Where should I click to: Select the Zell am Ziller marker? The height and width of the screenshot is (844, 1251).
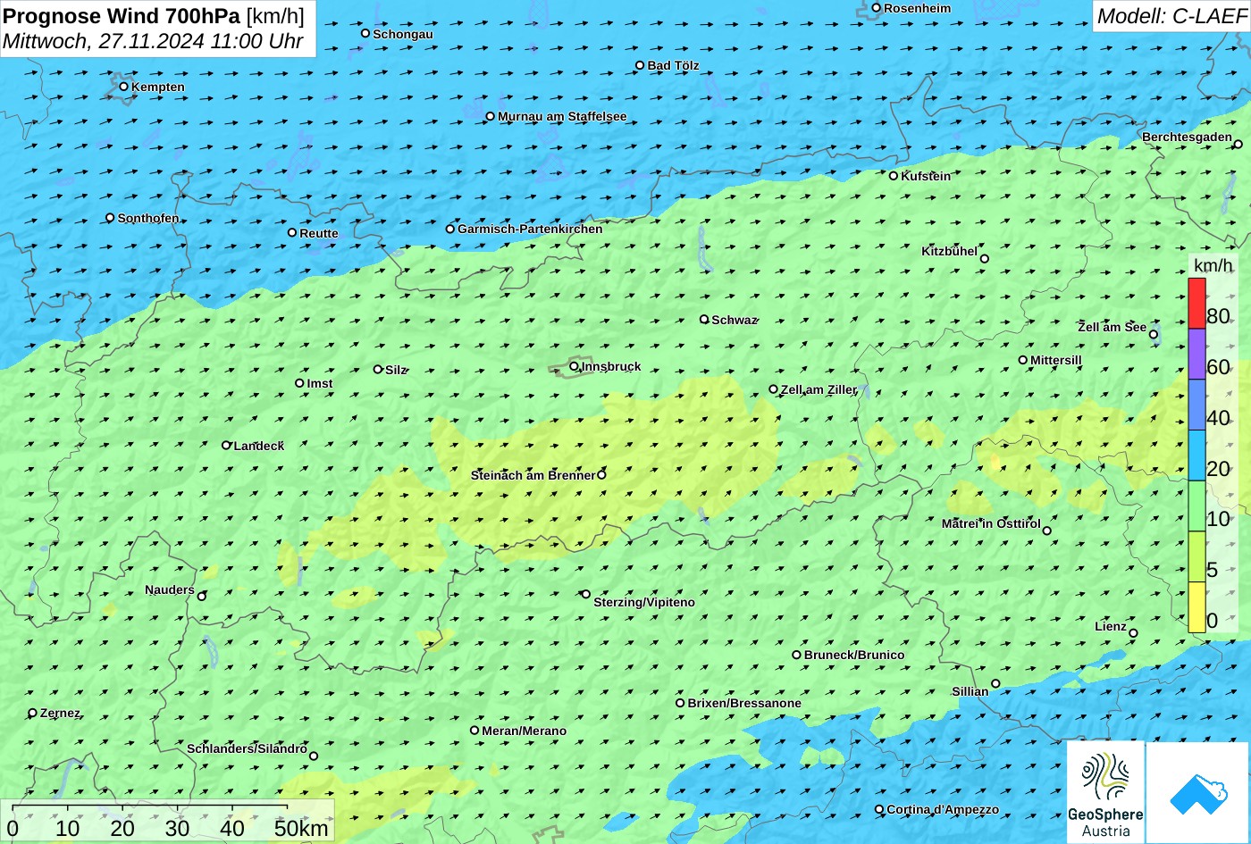[x=774, y=389]
